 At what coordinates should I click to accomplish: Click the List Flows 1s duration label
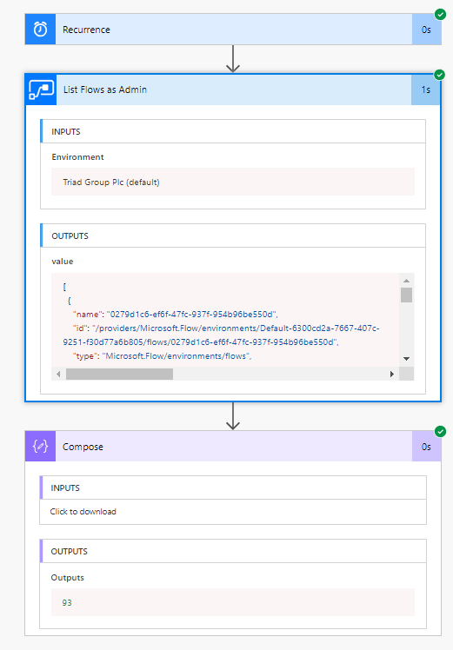[x=426, y=90]
